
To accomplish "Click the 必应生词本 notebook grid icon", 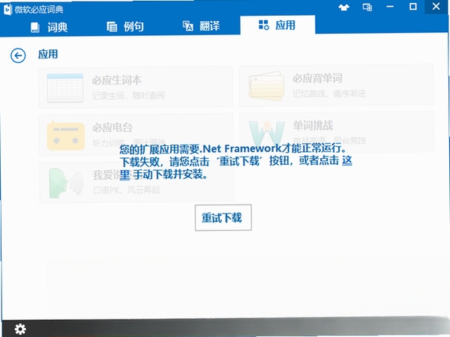I will [65, 88].
